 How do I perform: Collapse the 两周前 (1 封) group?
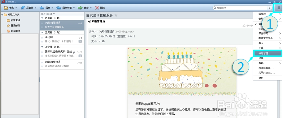[x=42, y=18]
